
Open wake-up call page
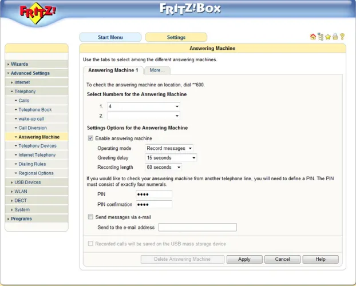coord(37,119)
